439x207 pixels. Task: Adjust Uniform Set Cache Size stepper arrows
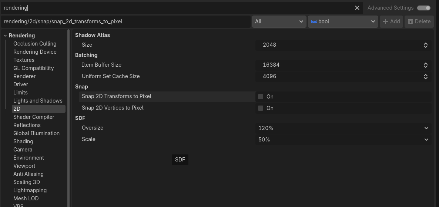point(425,76)
